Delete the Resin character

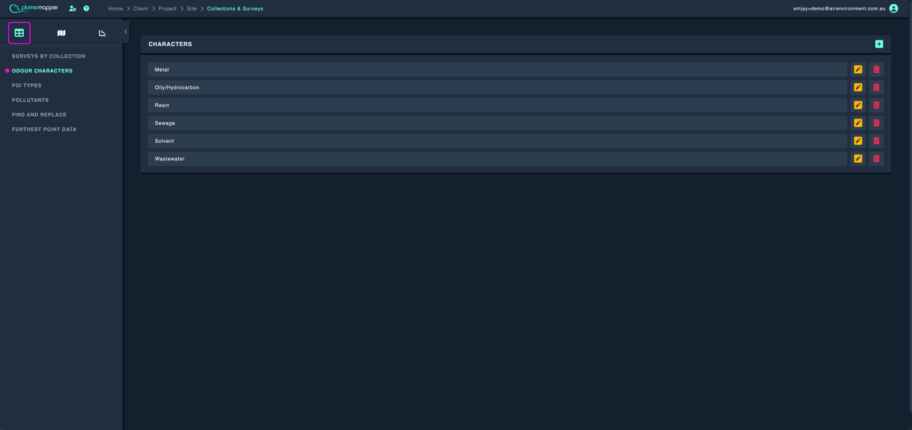point(876,105)
